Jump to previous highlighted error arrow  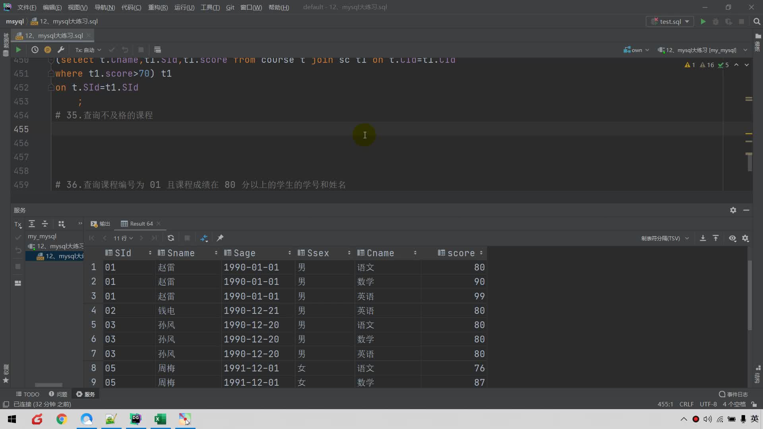click(x=736, y=65)
